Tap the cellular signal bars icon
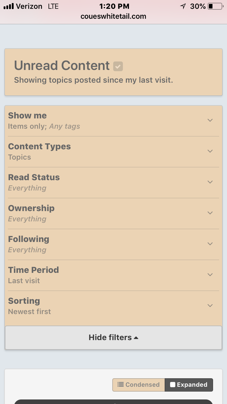This screenshot has height=404, width=227. pos(8,6)
